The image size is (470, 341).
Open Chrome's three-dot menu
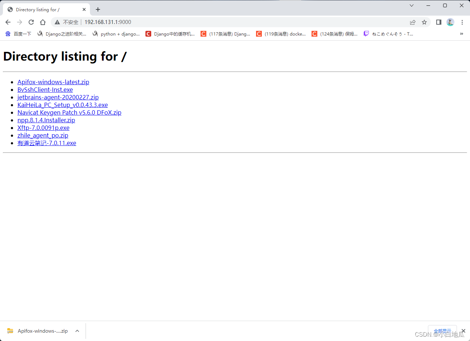point(462,22)
